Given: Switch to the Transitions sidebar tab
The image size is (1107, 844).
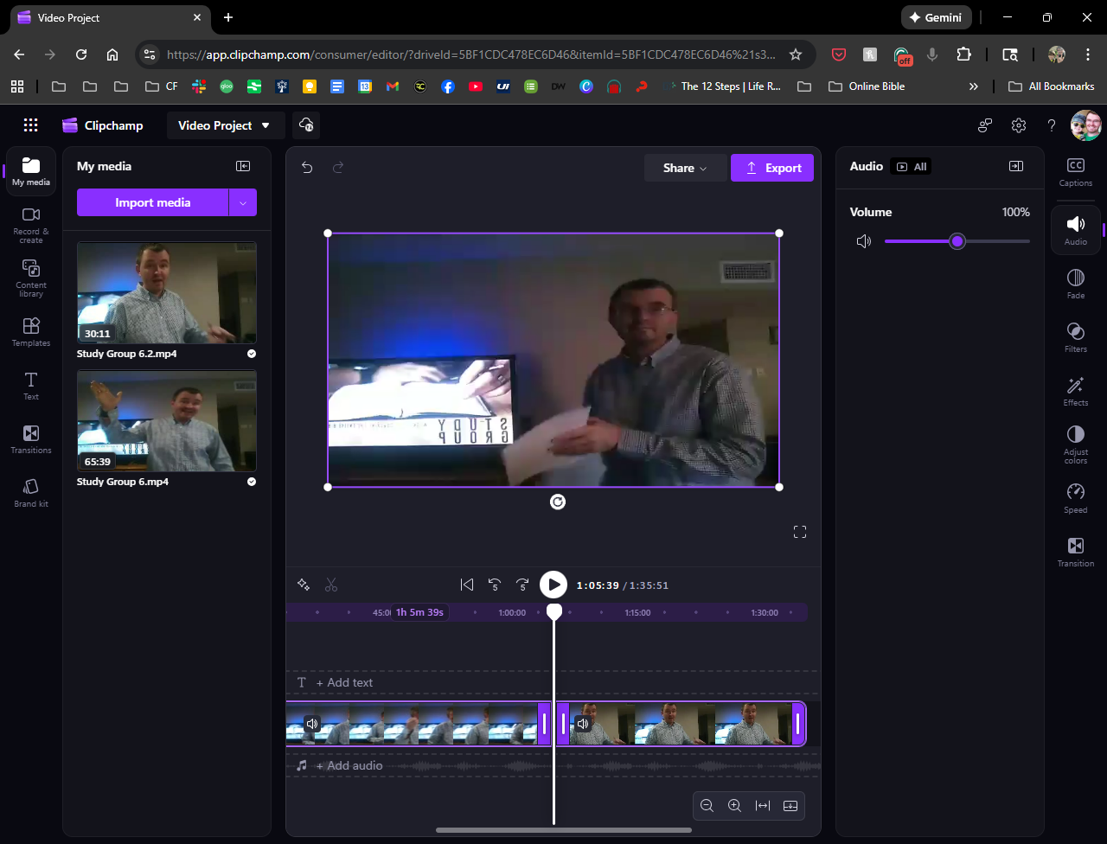Looking at the screenshot, I should click(31, 438).
